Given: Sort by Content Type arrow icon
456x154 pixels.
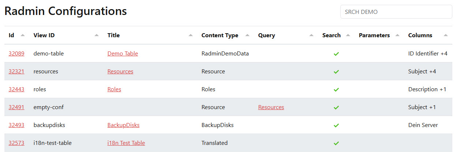Looking at the screenshot, I should click(247, 35).
